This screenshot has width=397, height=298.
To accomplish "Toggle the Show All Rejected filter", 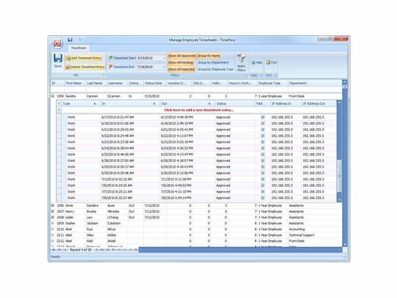I will (181, 69).
